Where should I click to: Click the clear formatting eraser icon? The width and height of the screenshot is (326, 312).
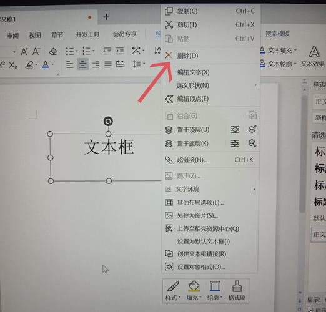[x=53, y=51]
